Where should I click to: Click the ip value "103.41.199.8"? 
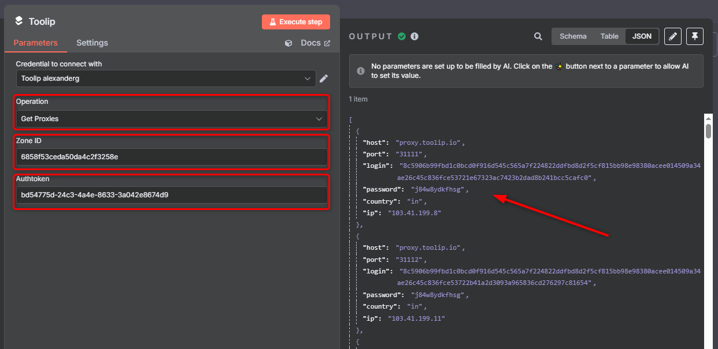(x=414, y=213)
